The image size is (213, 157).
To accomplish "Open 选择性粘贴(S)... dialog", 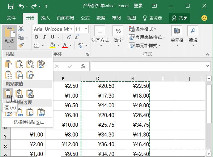I will point(29,122).
